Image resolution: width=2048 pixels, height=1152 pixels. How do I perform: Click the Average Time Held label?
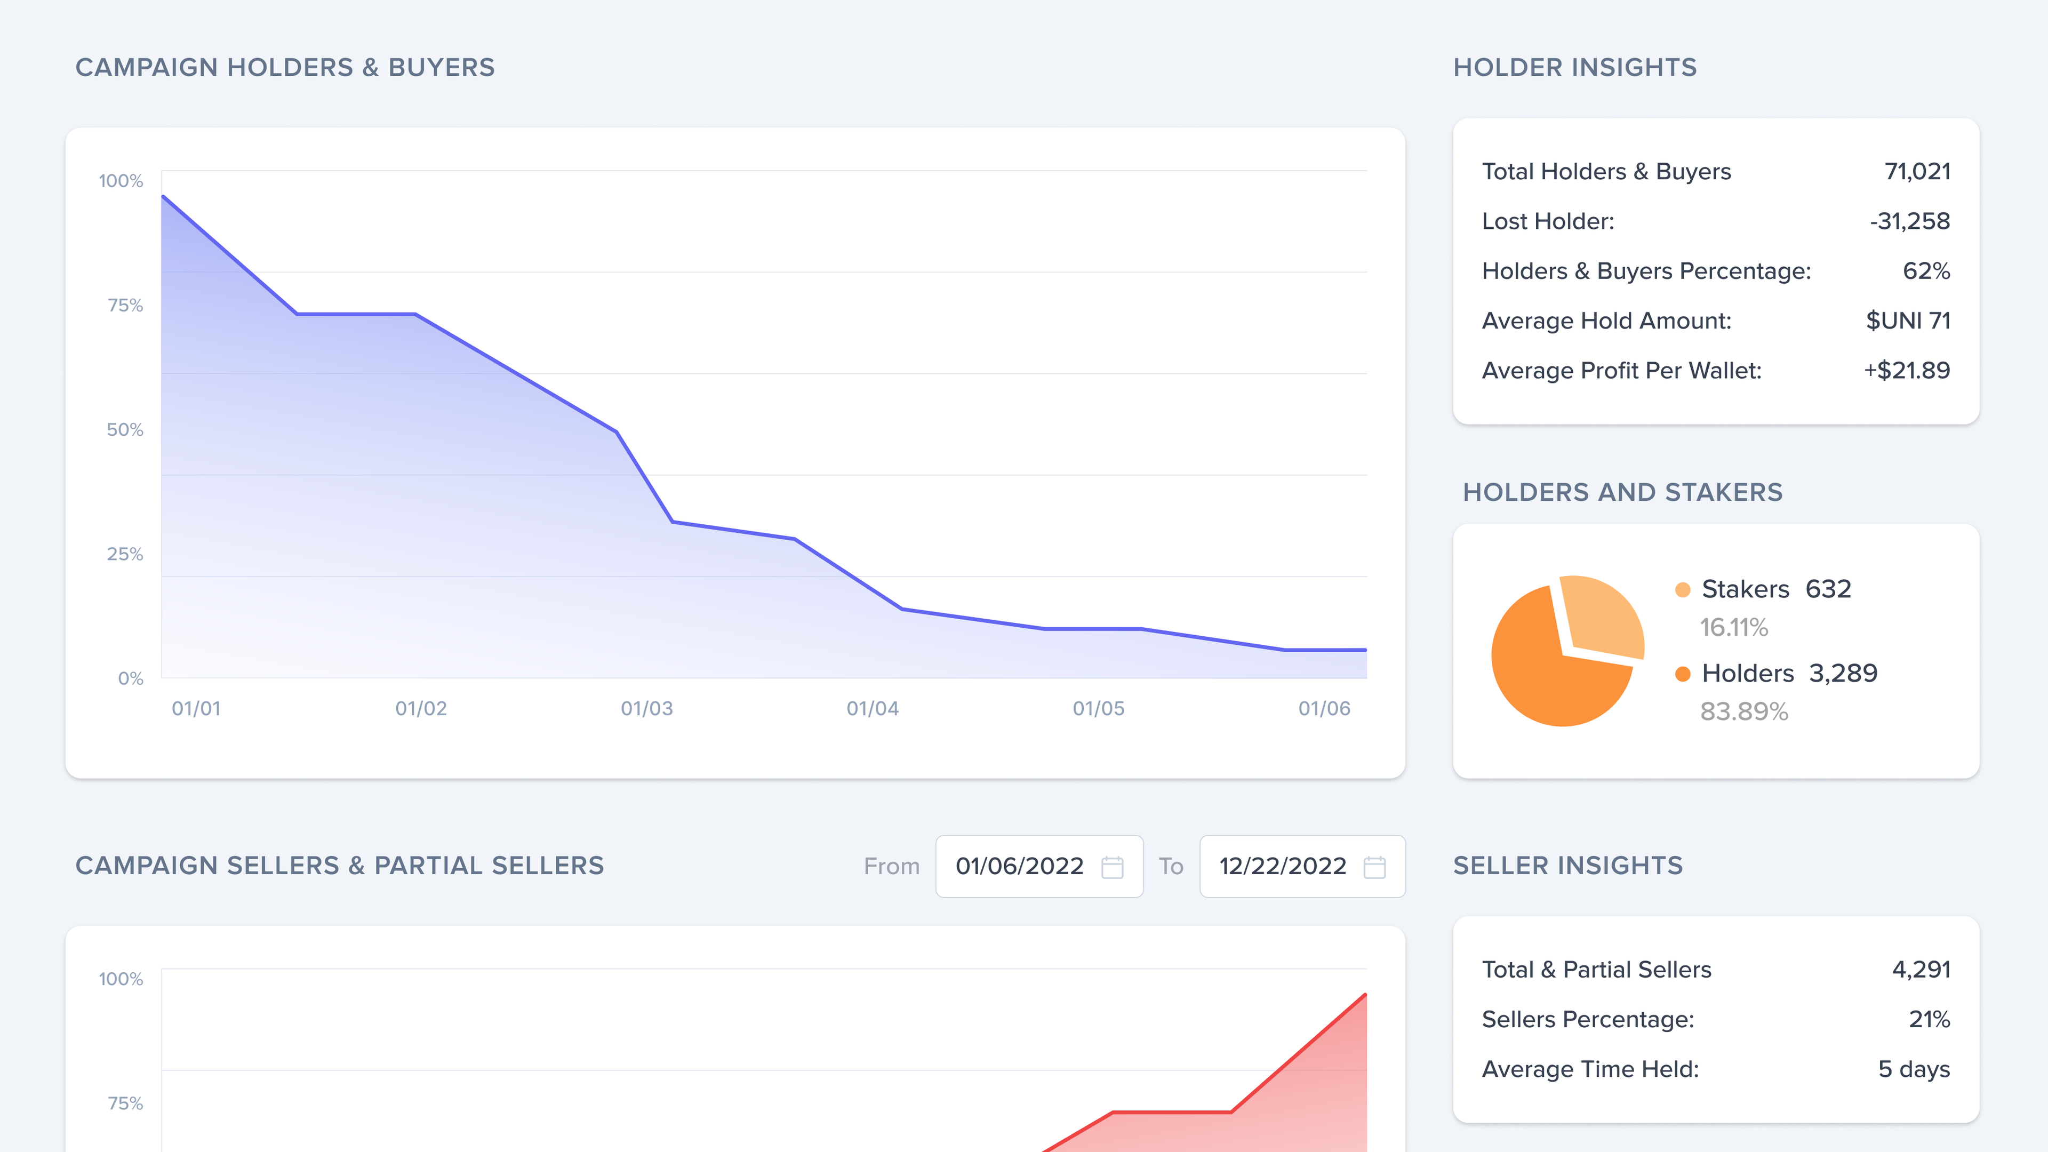coord(1590,1069)
